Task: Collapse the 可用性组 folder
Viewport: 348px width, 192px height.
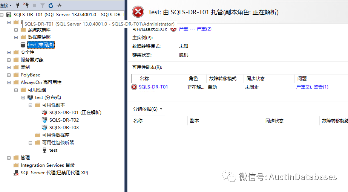Action: point(16,90)
